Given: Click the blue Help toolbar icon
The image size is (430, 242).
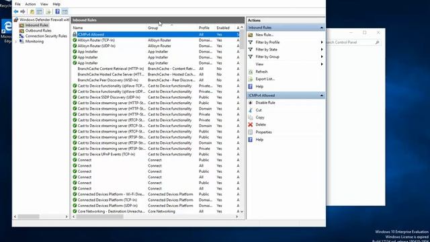Looking at the screenshot, I should [57, 11].
